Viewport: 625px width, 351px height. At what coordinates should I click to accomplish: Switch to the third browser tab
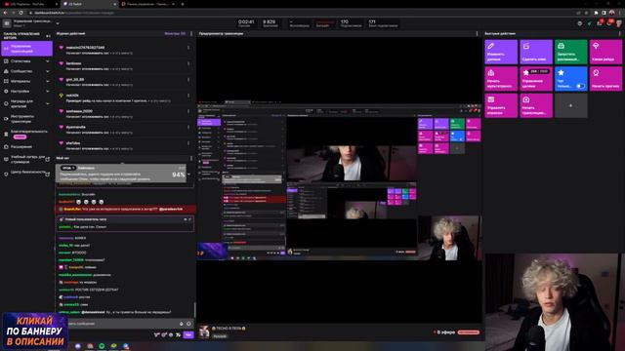click(148, 4)
